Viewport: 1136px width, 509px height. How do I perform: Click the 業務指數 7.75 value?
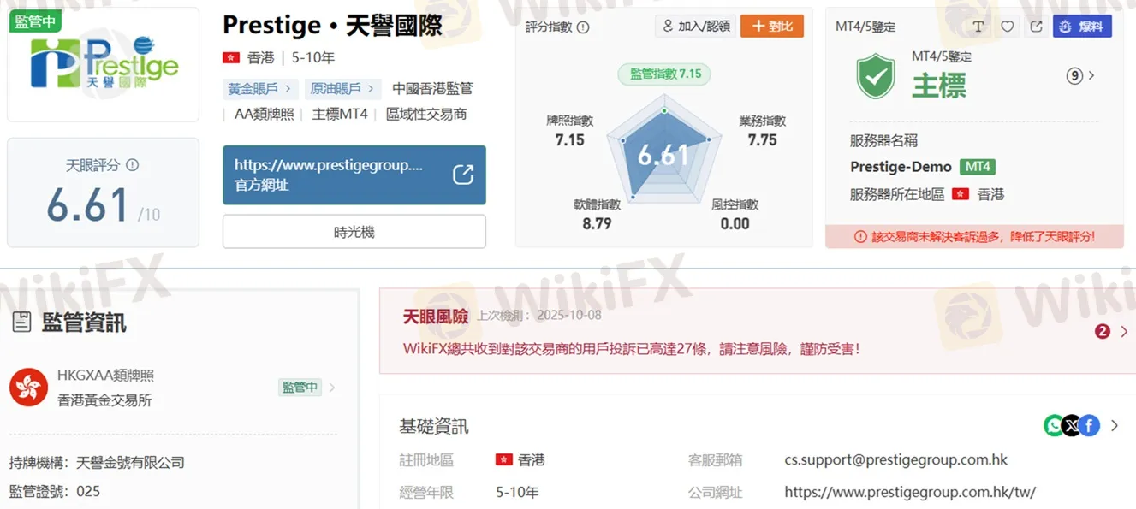(762, 140)
